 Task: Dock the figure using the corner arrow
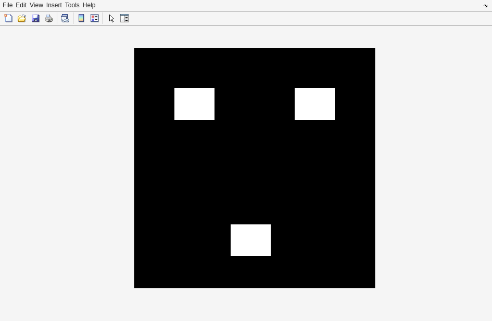click(x=485, y=6)
